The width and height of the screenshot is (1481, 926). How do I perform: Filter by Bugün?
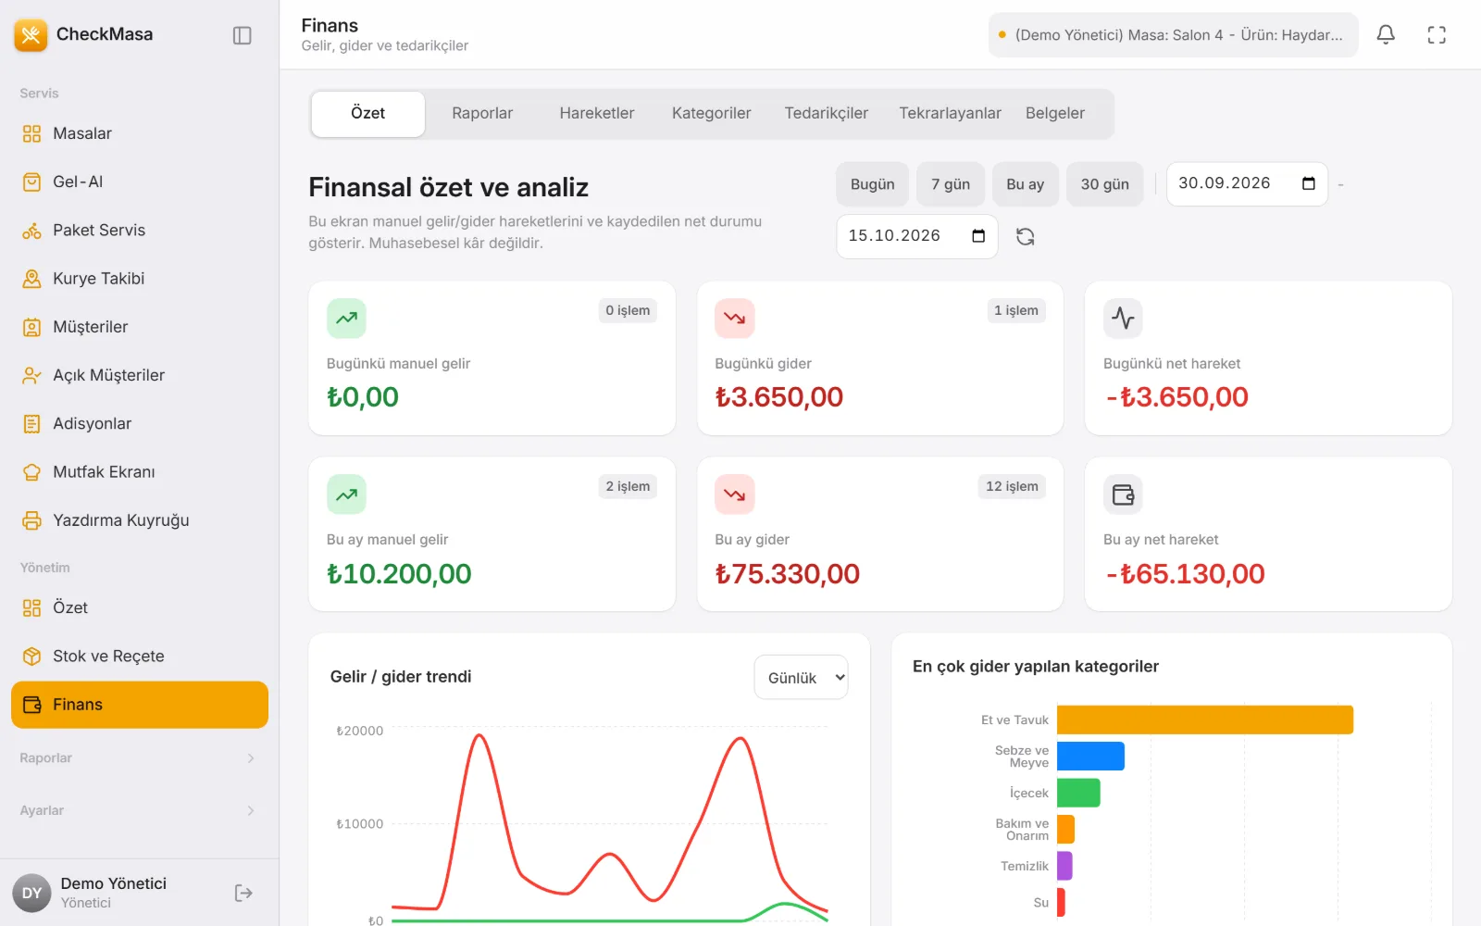[873, 184]
